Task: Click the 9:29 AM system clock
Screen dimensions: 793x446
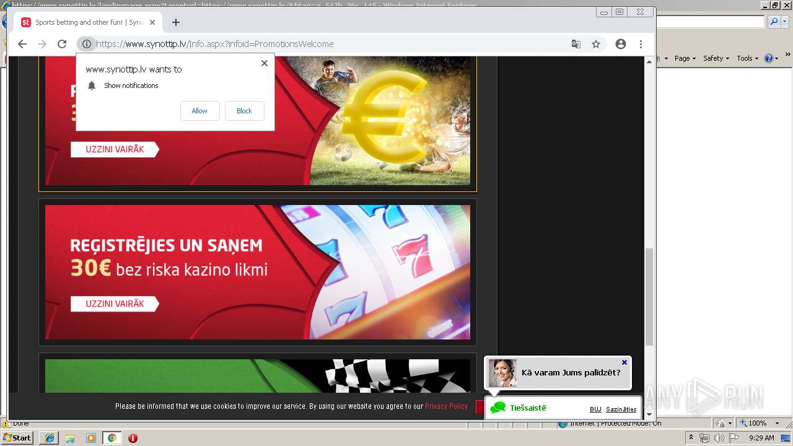Action: coord(761,438)
